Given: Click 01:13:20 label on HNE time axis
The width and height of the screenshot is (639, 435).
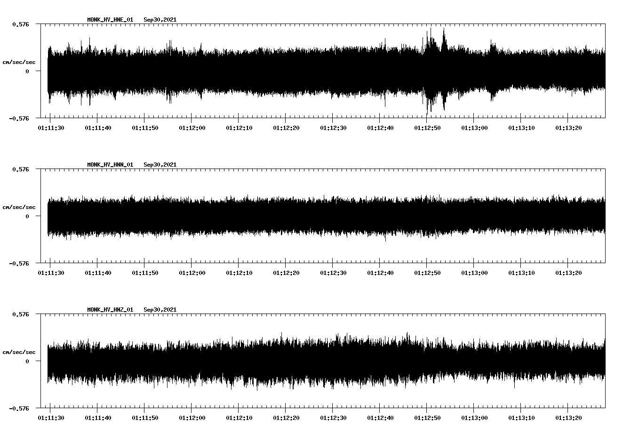Looking at the screenshot, I should click(x=568, y=128).
